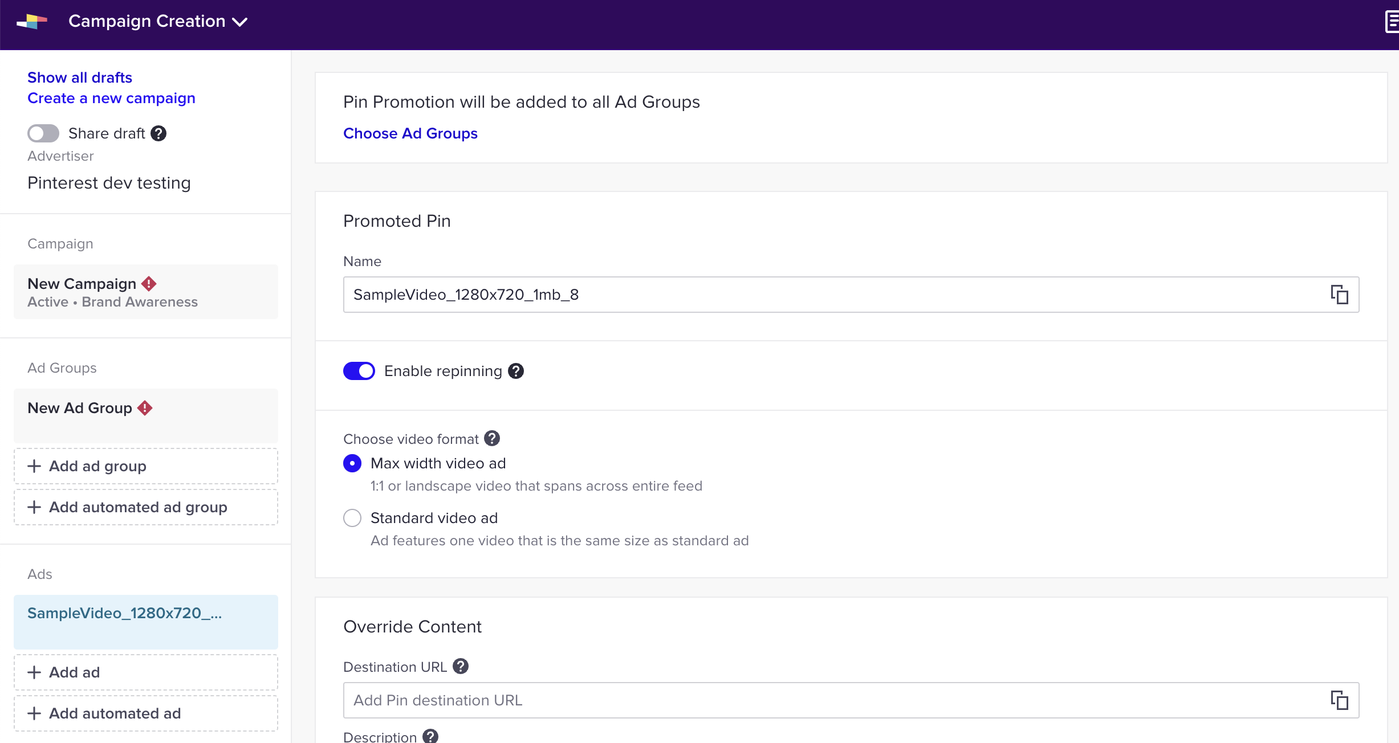Click Destination URL copy icon

[1339, 700]
